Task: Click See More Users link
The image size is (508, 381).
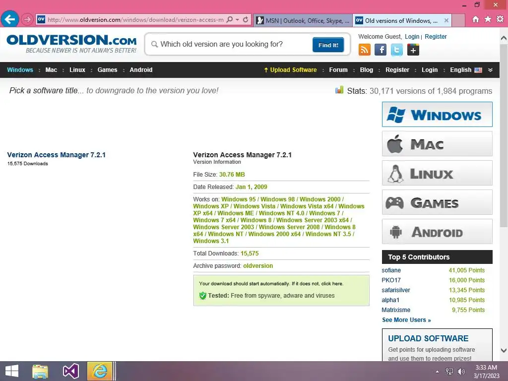Action: click(x=406, y=320)
